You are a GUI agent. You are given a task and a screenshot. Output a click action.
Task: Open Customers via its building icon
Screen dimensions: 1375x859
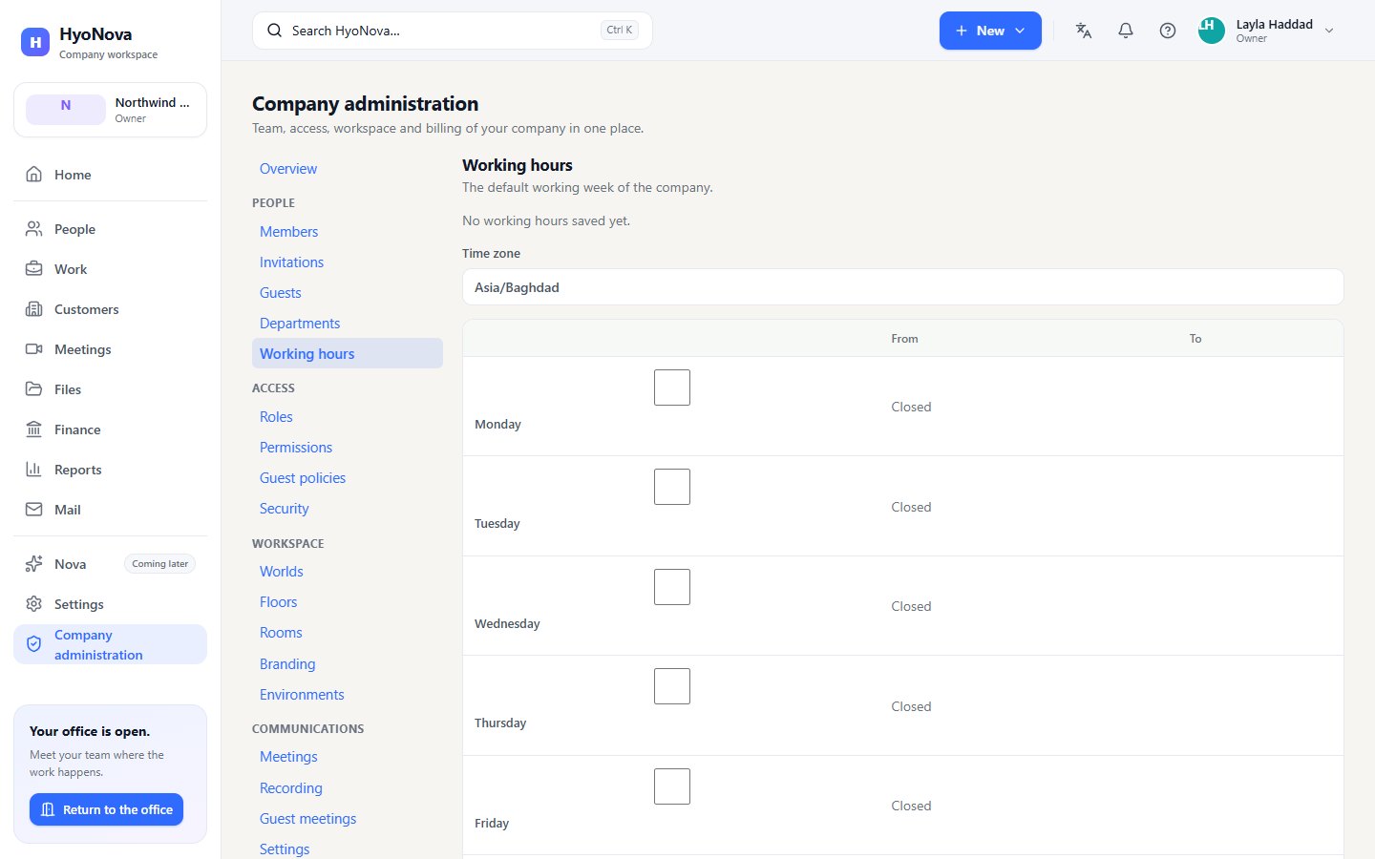click(34, 309)
